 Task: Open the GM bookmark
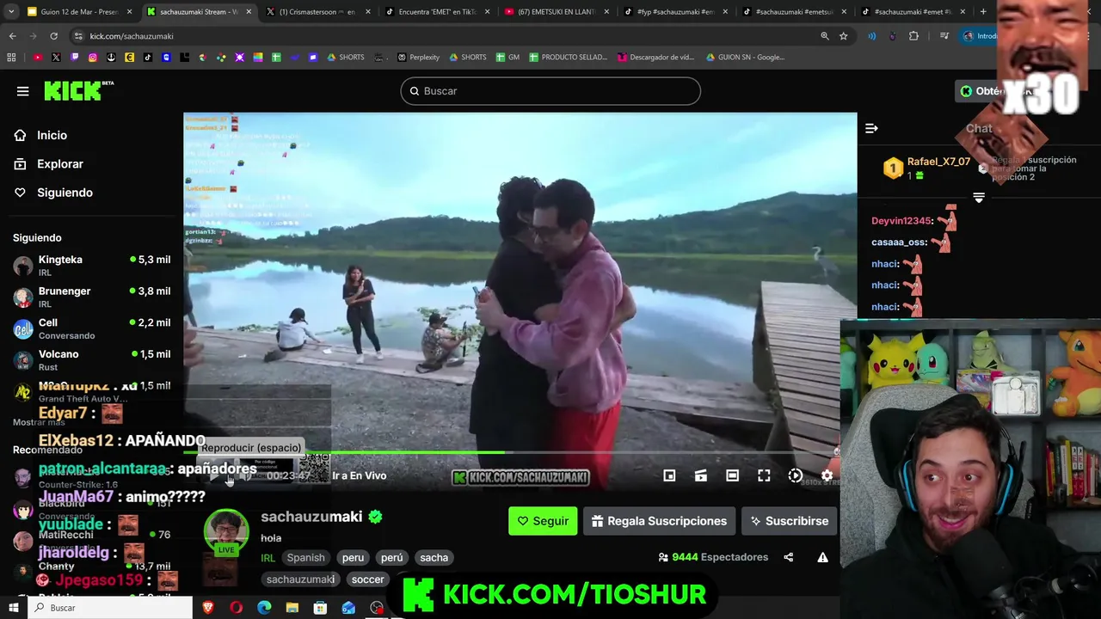[x=507, y=58]
